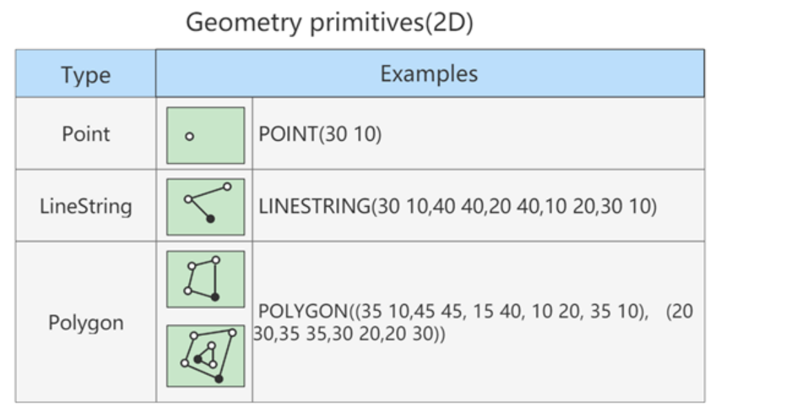Select the Polygon type cell

(x=86, y=322)
